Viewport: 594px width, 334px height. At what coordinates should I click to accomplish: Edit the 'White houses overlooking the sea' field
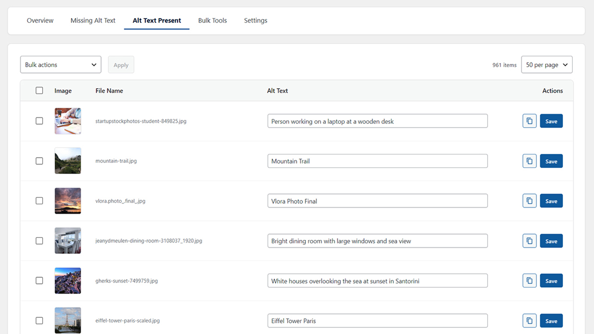click(x=378, y=281)
